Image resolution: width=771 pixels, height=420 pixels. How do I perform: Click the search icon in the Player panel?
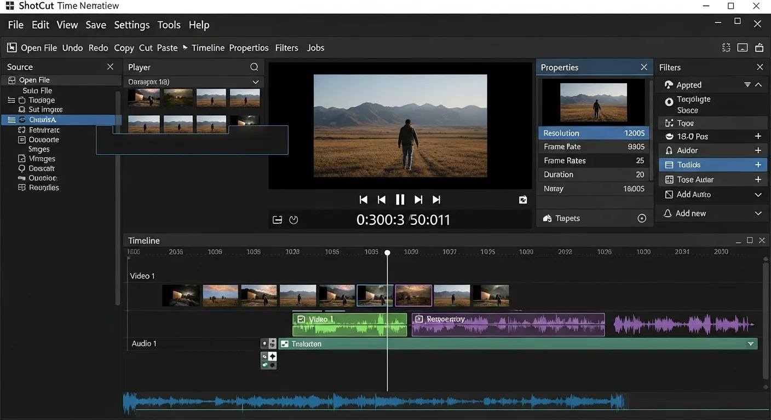click(x=254, y=67)
